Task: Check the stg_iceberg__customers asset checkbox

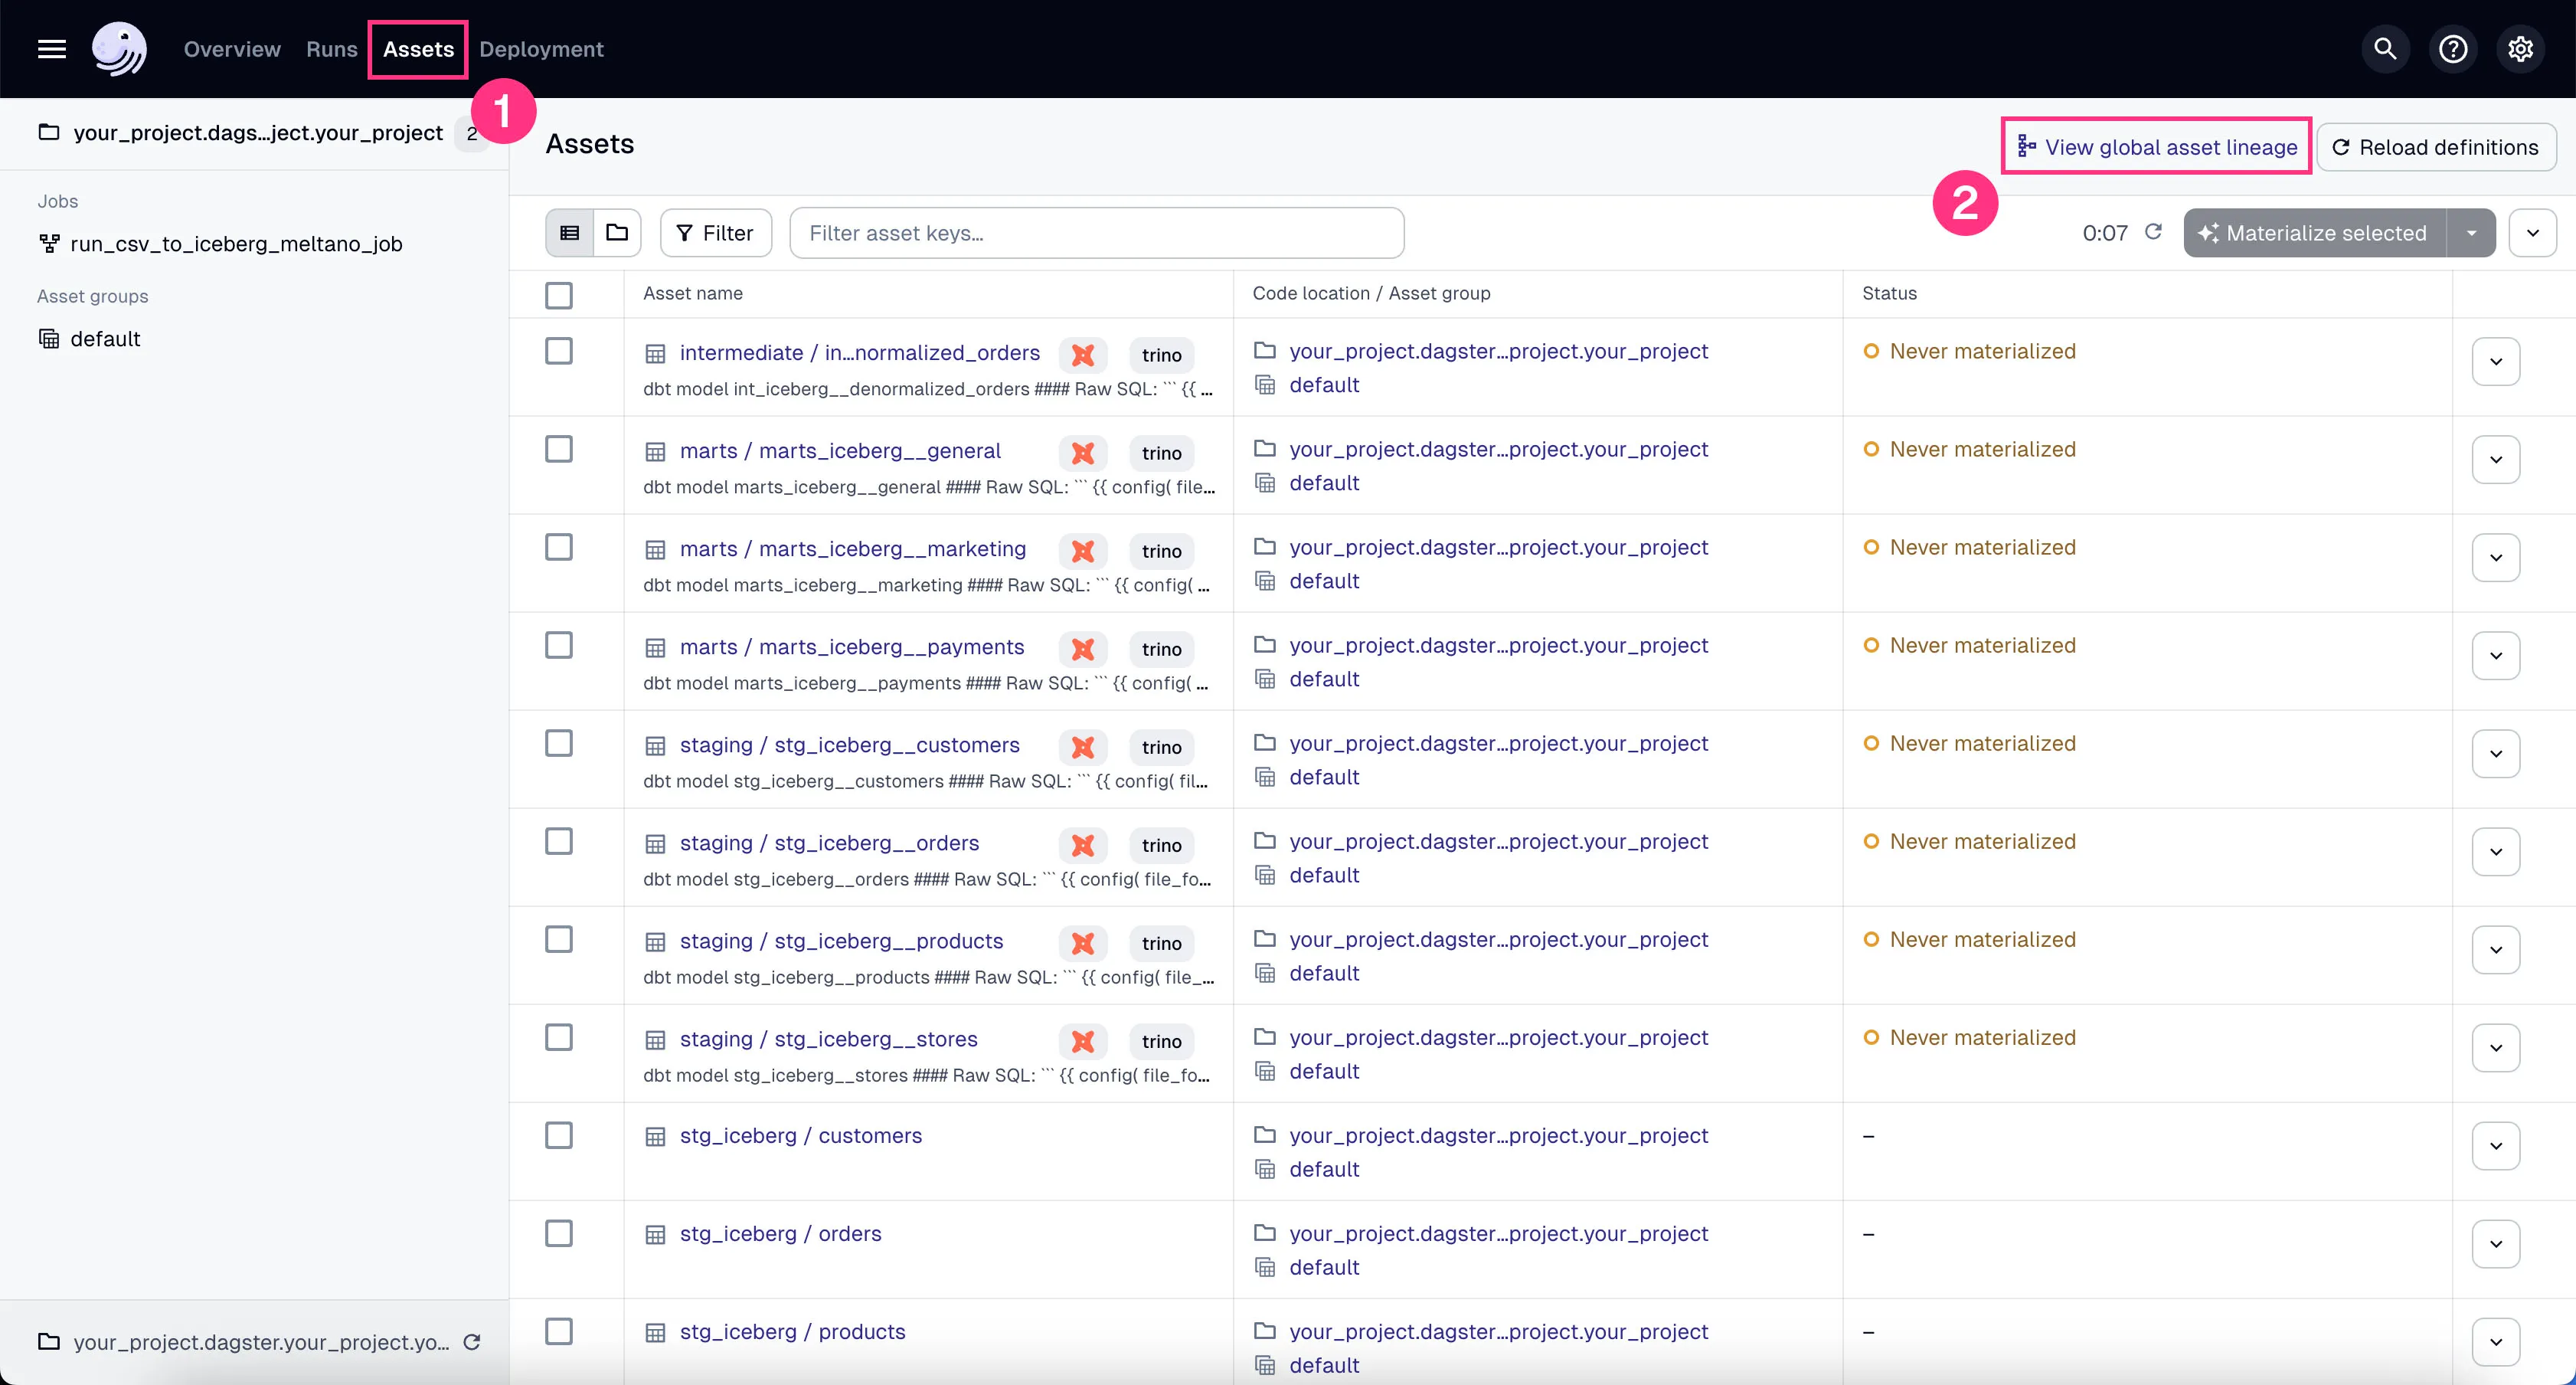Action: coord(559,744)
